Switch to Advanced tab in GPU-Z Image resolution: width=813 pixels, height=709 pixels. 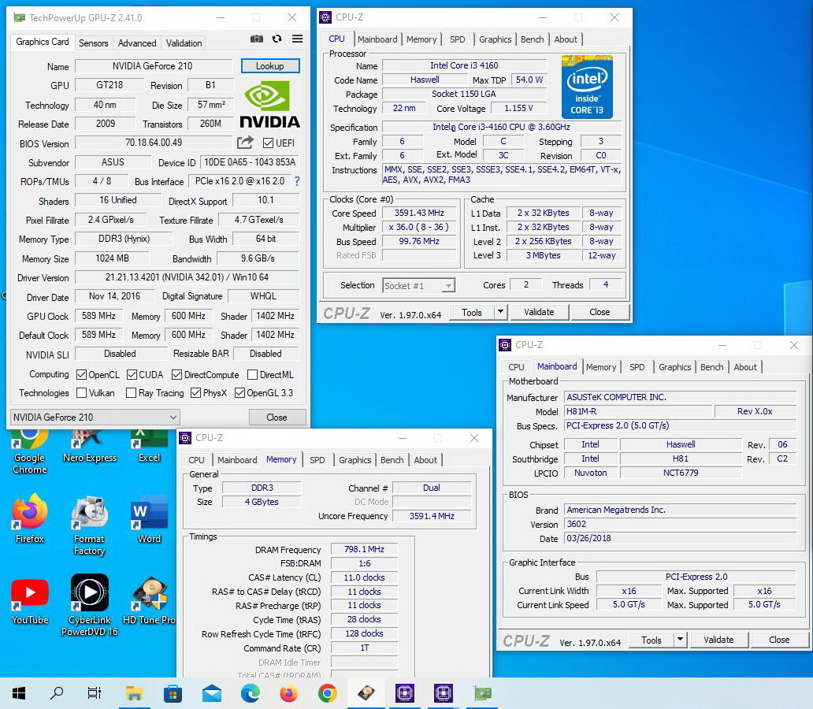click(137, 43)
